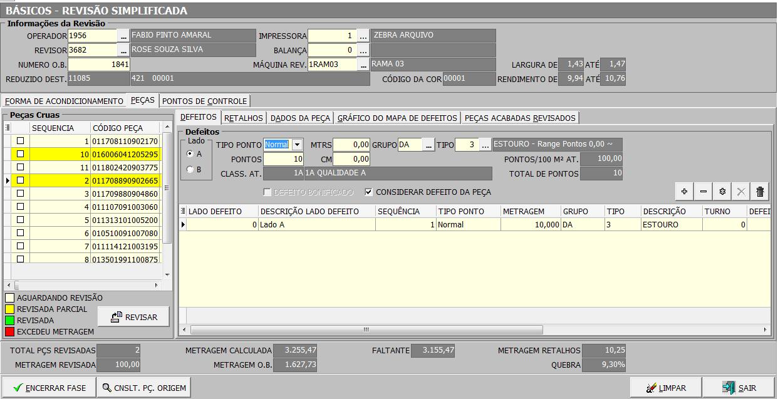The image size is (778, 399).
Task: Click the ENCERRAR FASE button
Action: pos(49,388)
